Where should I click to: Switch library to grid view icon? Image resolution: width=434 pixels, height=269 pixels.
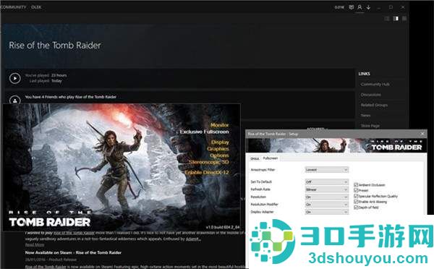(x=404, y=19)
